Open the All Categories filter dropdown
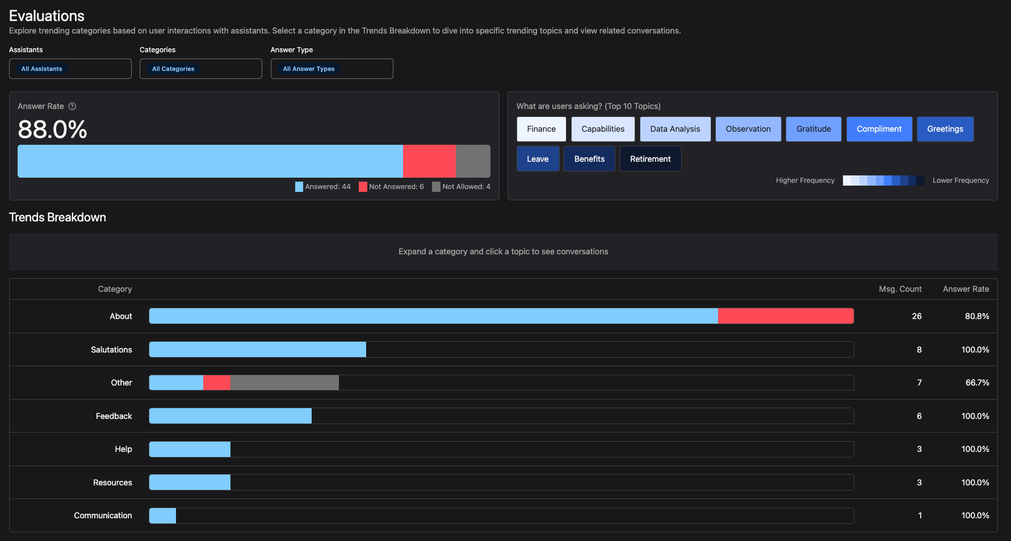1011x541 pixels. [x=200, y=69]
